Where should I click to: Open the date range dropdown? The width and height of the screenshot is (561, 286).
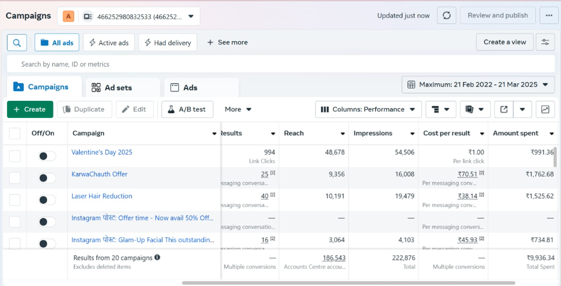[478, 84]
